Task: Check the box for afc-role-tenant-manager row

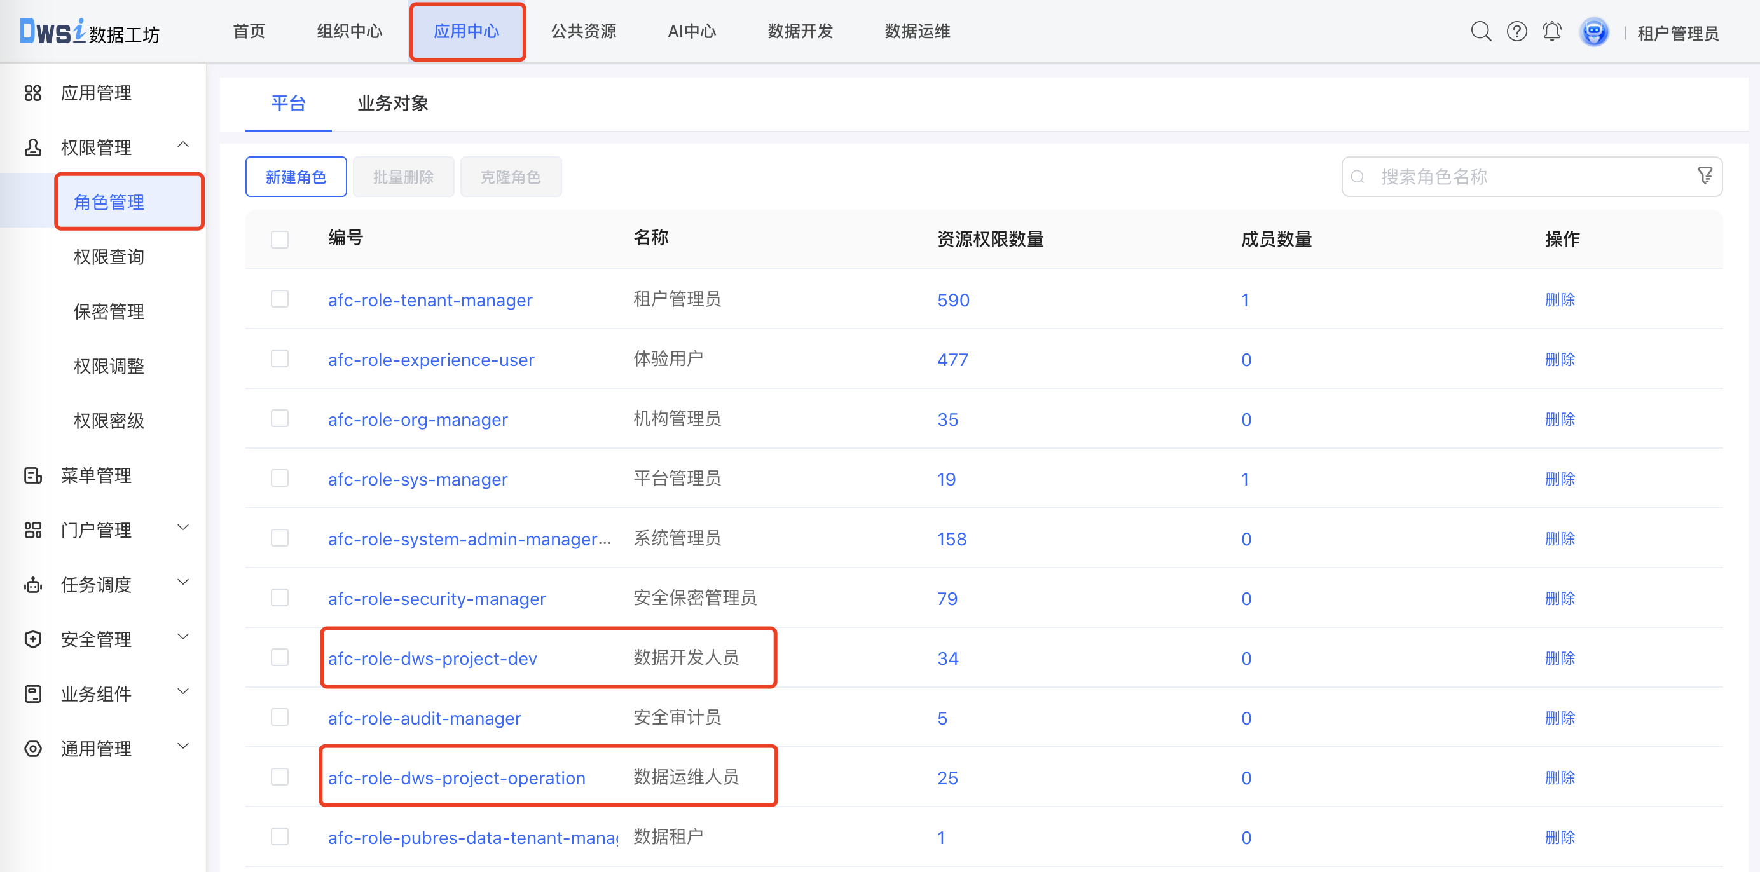Action: (x=279, y=299)
